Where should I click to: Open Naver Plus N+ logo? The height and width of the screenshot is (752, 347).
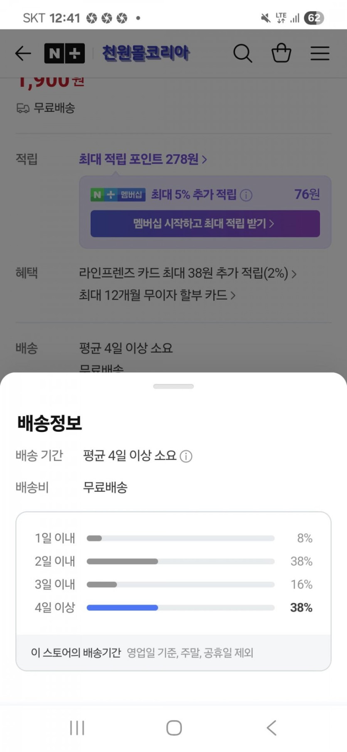64,53
